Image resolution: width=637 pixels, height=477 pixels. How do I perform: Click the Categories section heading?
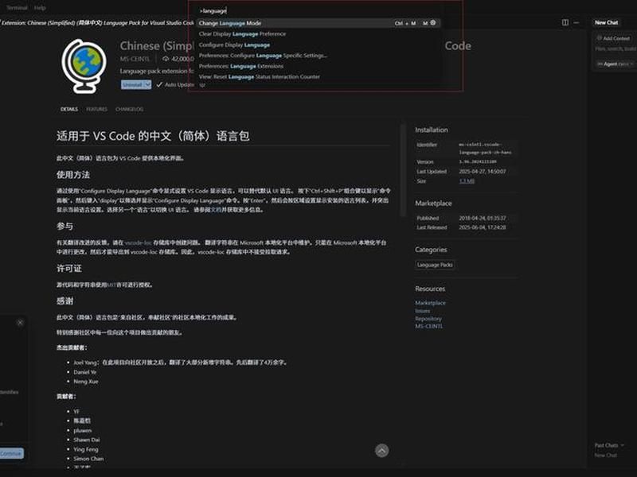tap(431, 250)
